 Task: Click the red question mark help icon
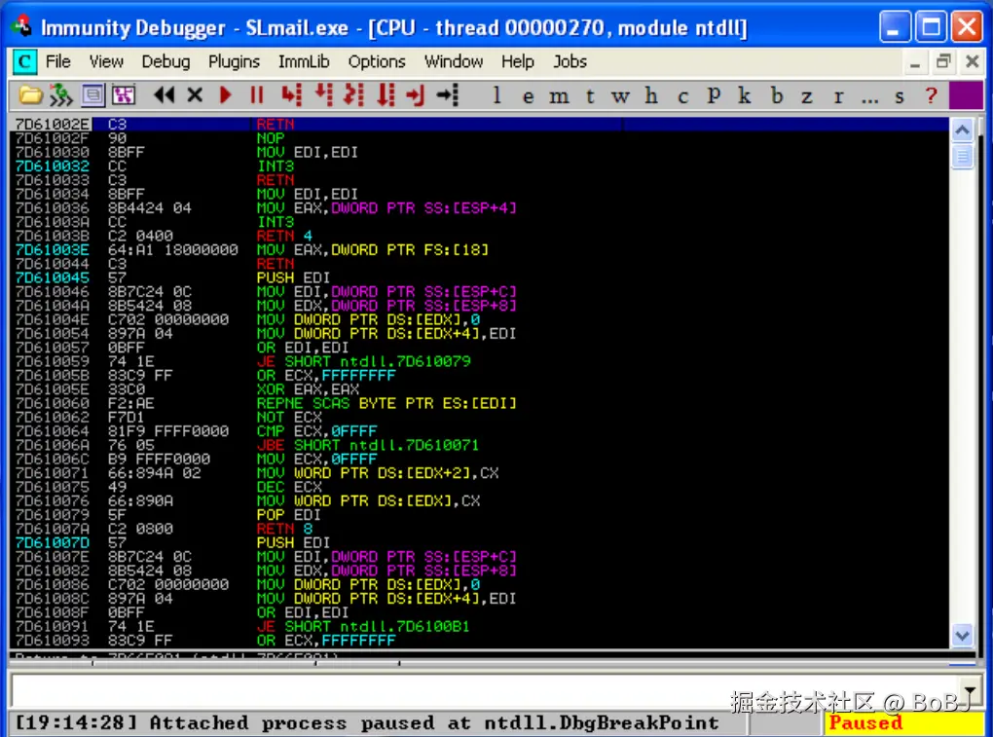click(x=931, y=95)
